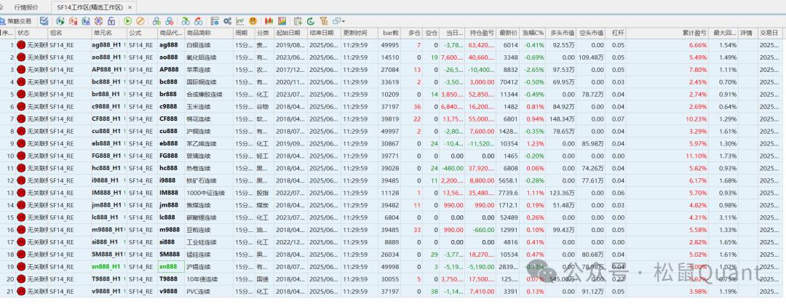Toggle the blue checkmark select-all toolbar icon
Viewport: 786px width, 304px height.
45,21
